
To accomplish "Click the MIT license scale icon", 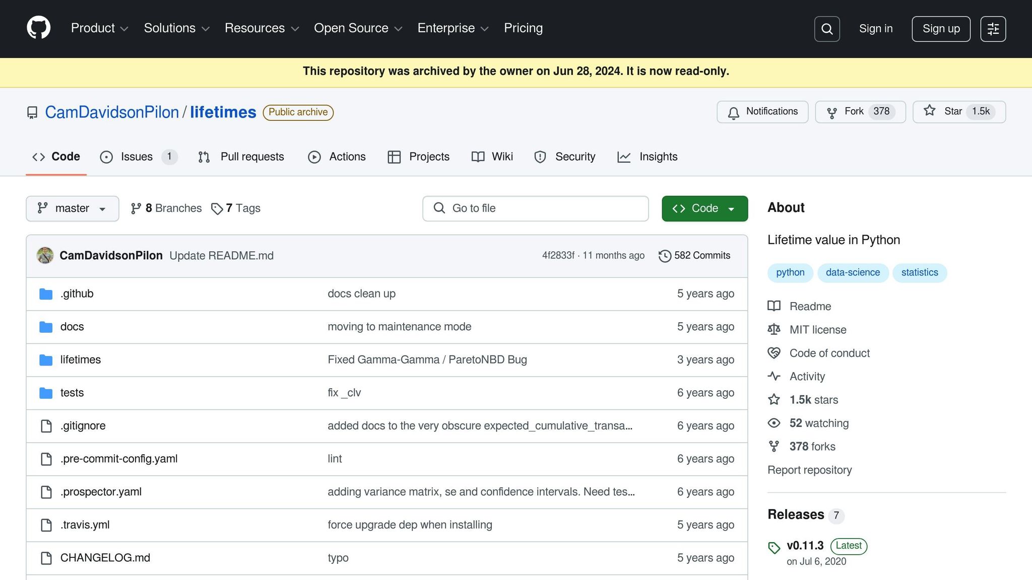I will pyautogui.click(x=774, y=329).
